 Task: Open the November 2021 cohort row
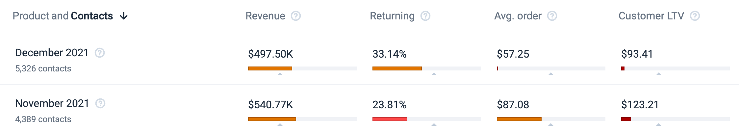click(x=52, y=104)
